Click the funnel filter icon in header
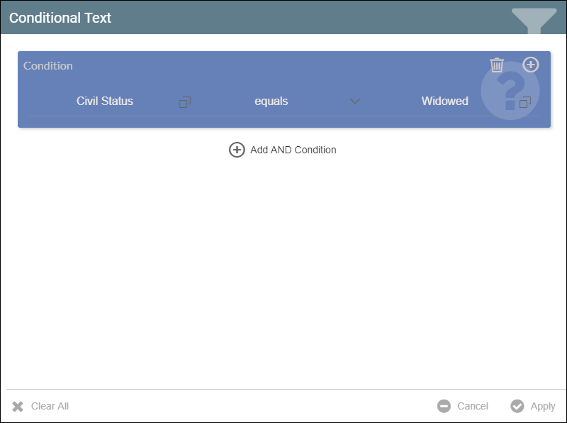 (534, 19)
